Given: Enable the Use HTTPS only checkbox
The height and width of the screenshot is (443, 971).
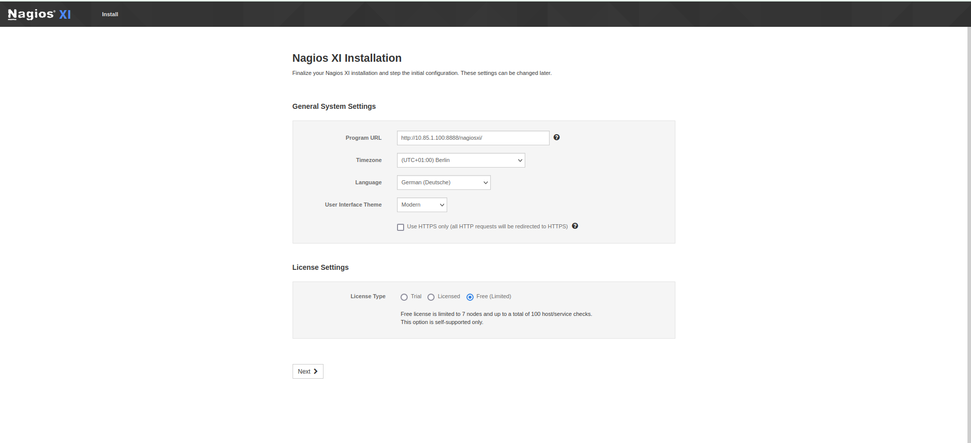Looking at the screenshot, I should tap(401, 227).
